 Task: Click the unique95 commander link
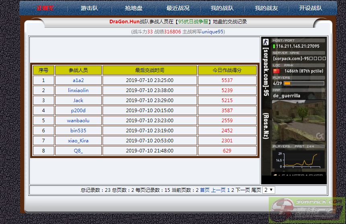(x=212, y=32)
